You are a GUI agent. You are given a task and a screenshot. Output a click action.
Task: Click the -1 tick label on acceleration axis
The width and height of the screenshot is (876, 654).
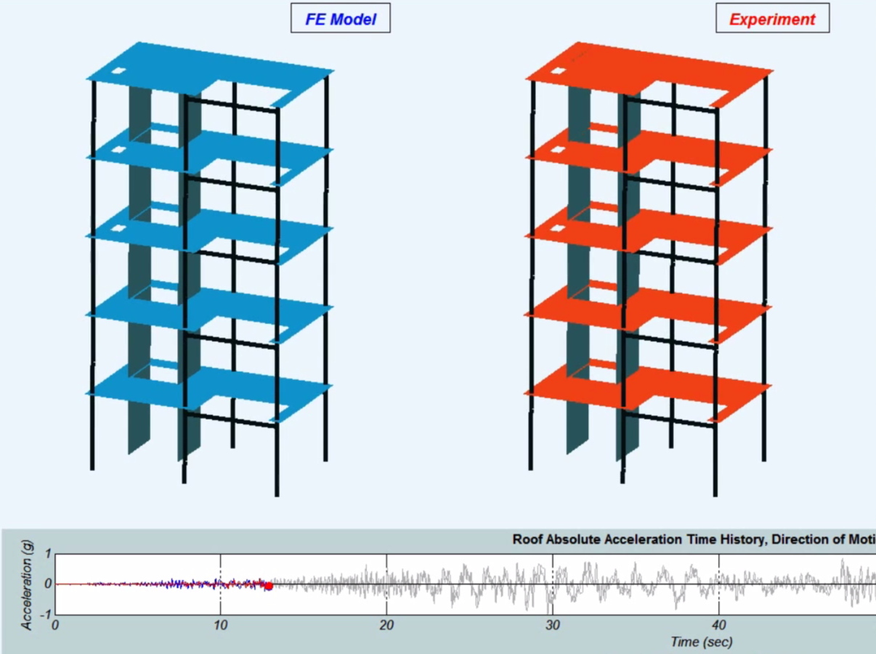pyautogui.click(x=46, y=614)
